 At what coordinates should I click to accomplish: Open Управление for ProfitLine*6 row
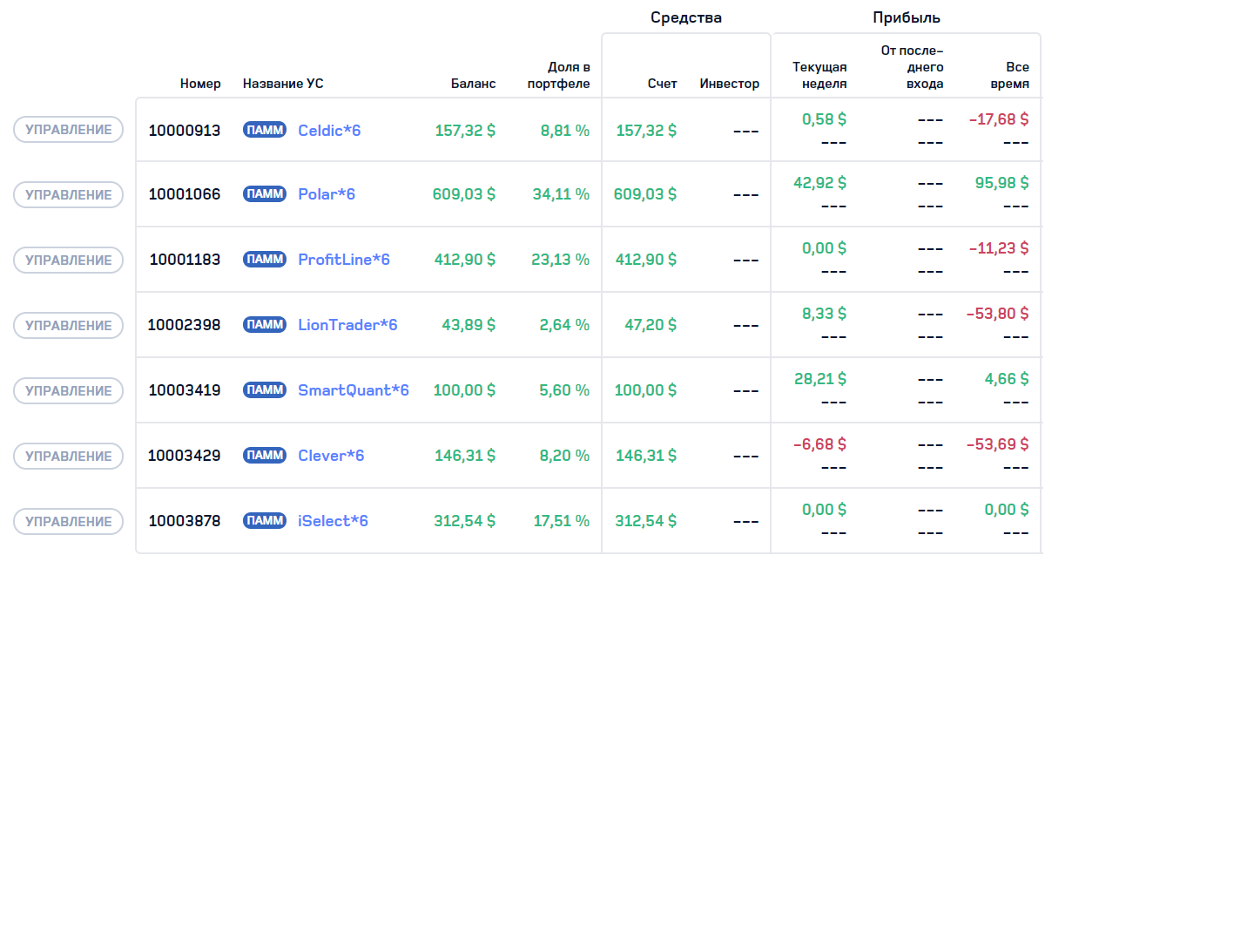(x=68, y=261)
